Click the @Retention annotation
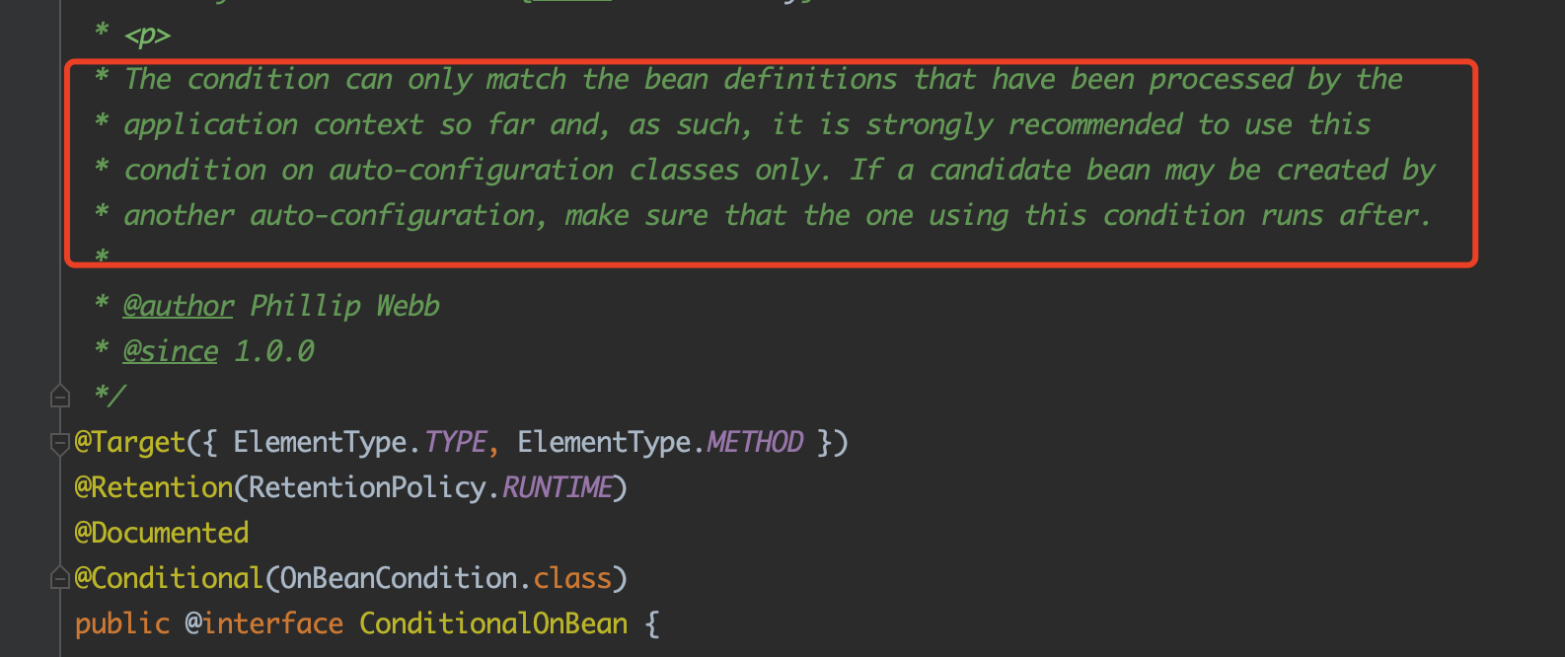 coord(153,487)
